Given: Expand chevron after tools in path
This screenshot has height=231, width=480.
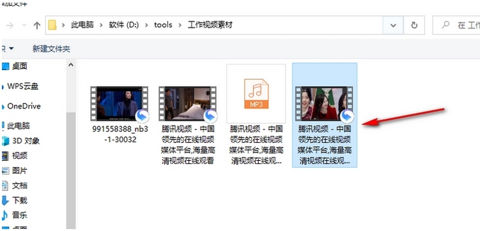Looking at the screenshot, I should coord(180,25).
